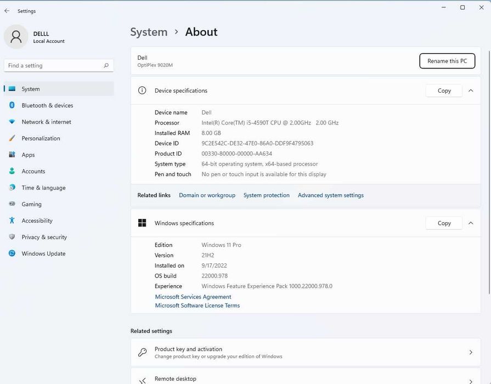Open Microsoft Software License Terms link

coord(197,306)
